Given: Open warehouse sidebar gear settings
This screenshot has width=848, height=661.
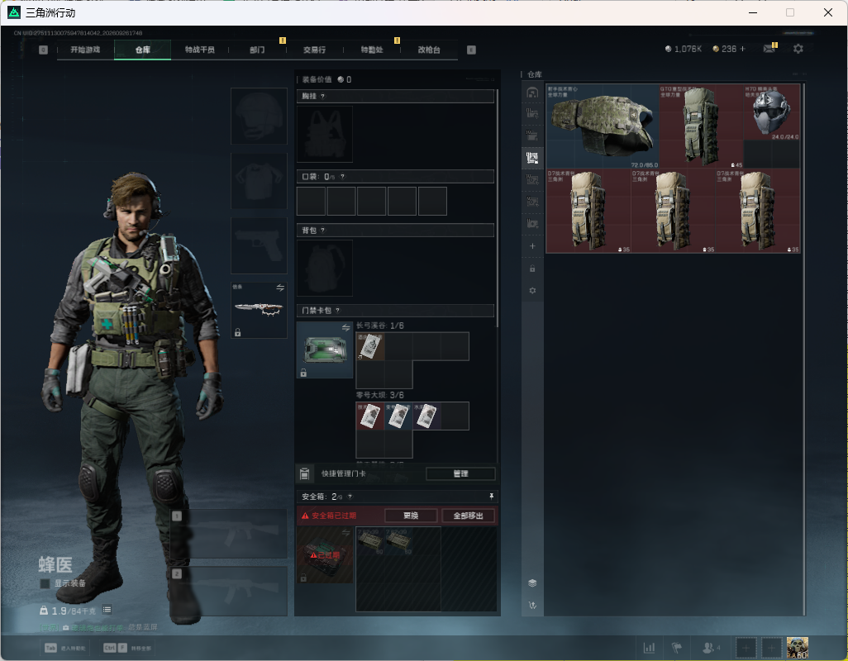Looking at the screenshot, I should point(532,291).
